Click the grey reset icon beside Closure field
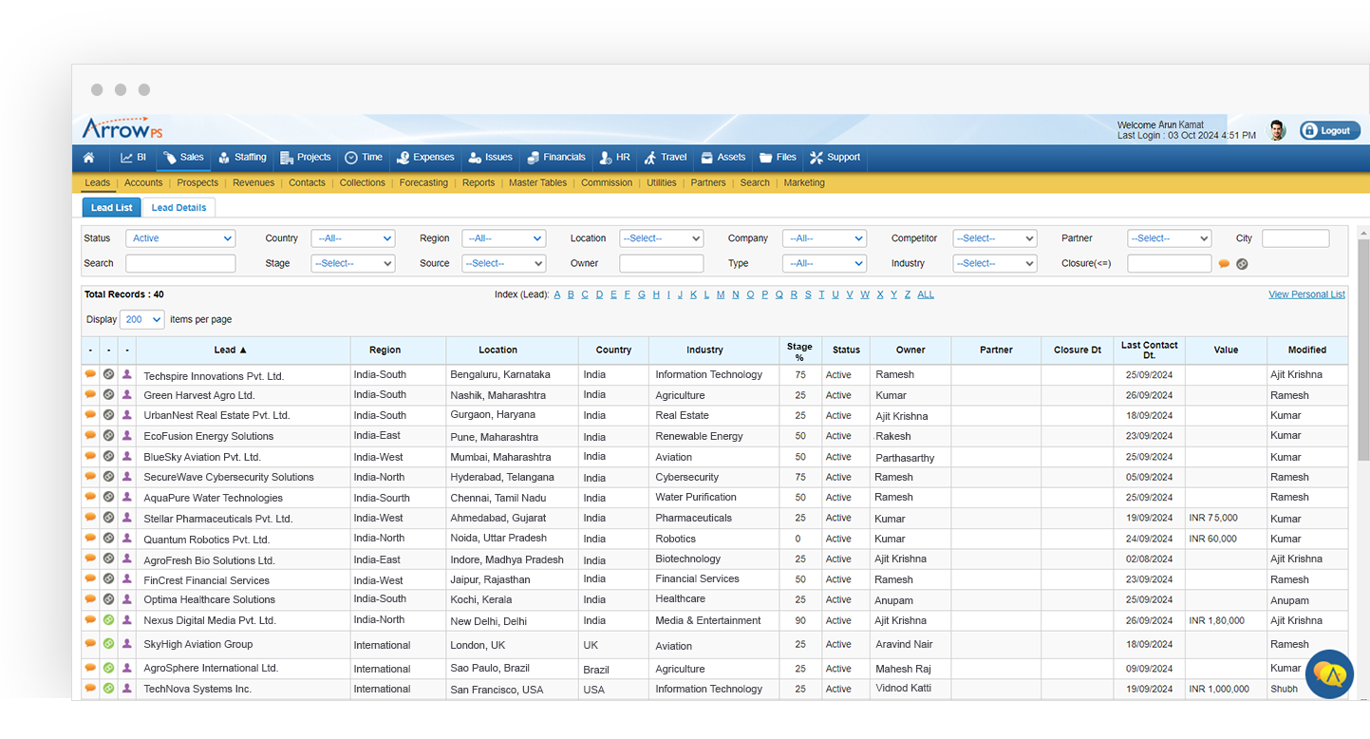 point(1242,264)
